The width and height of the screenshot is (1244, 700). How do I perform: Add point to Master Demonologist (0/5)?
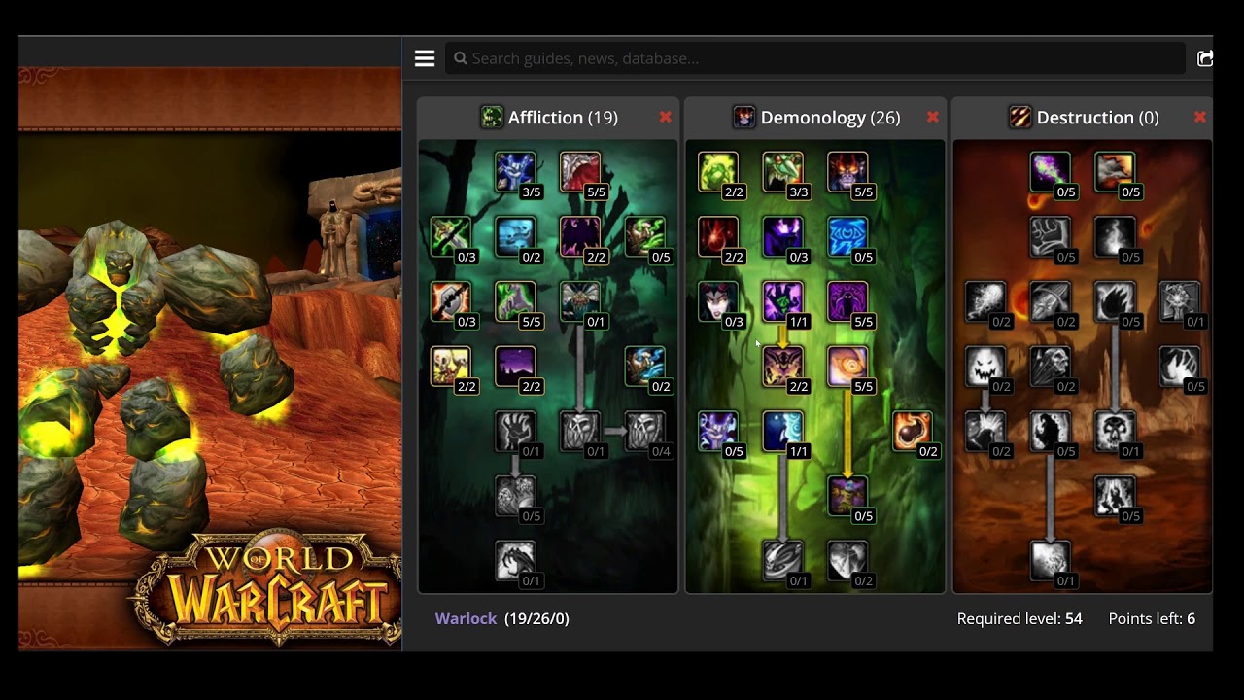pos(847,496)
